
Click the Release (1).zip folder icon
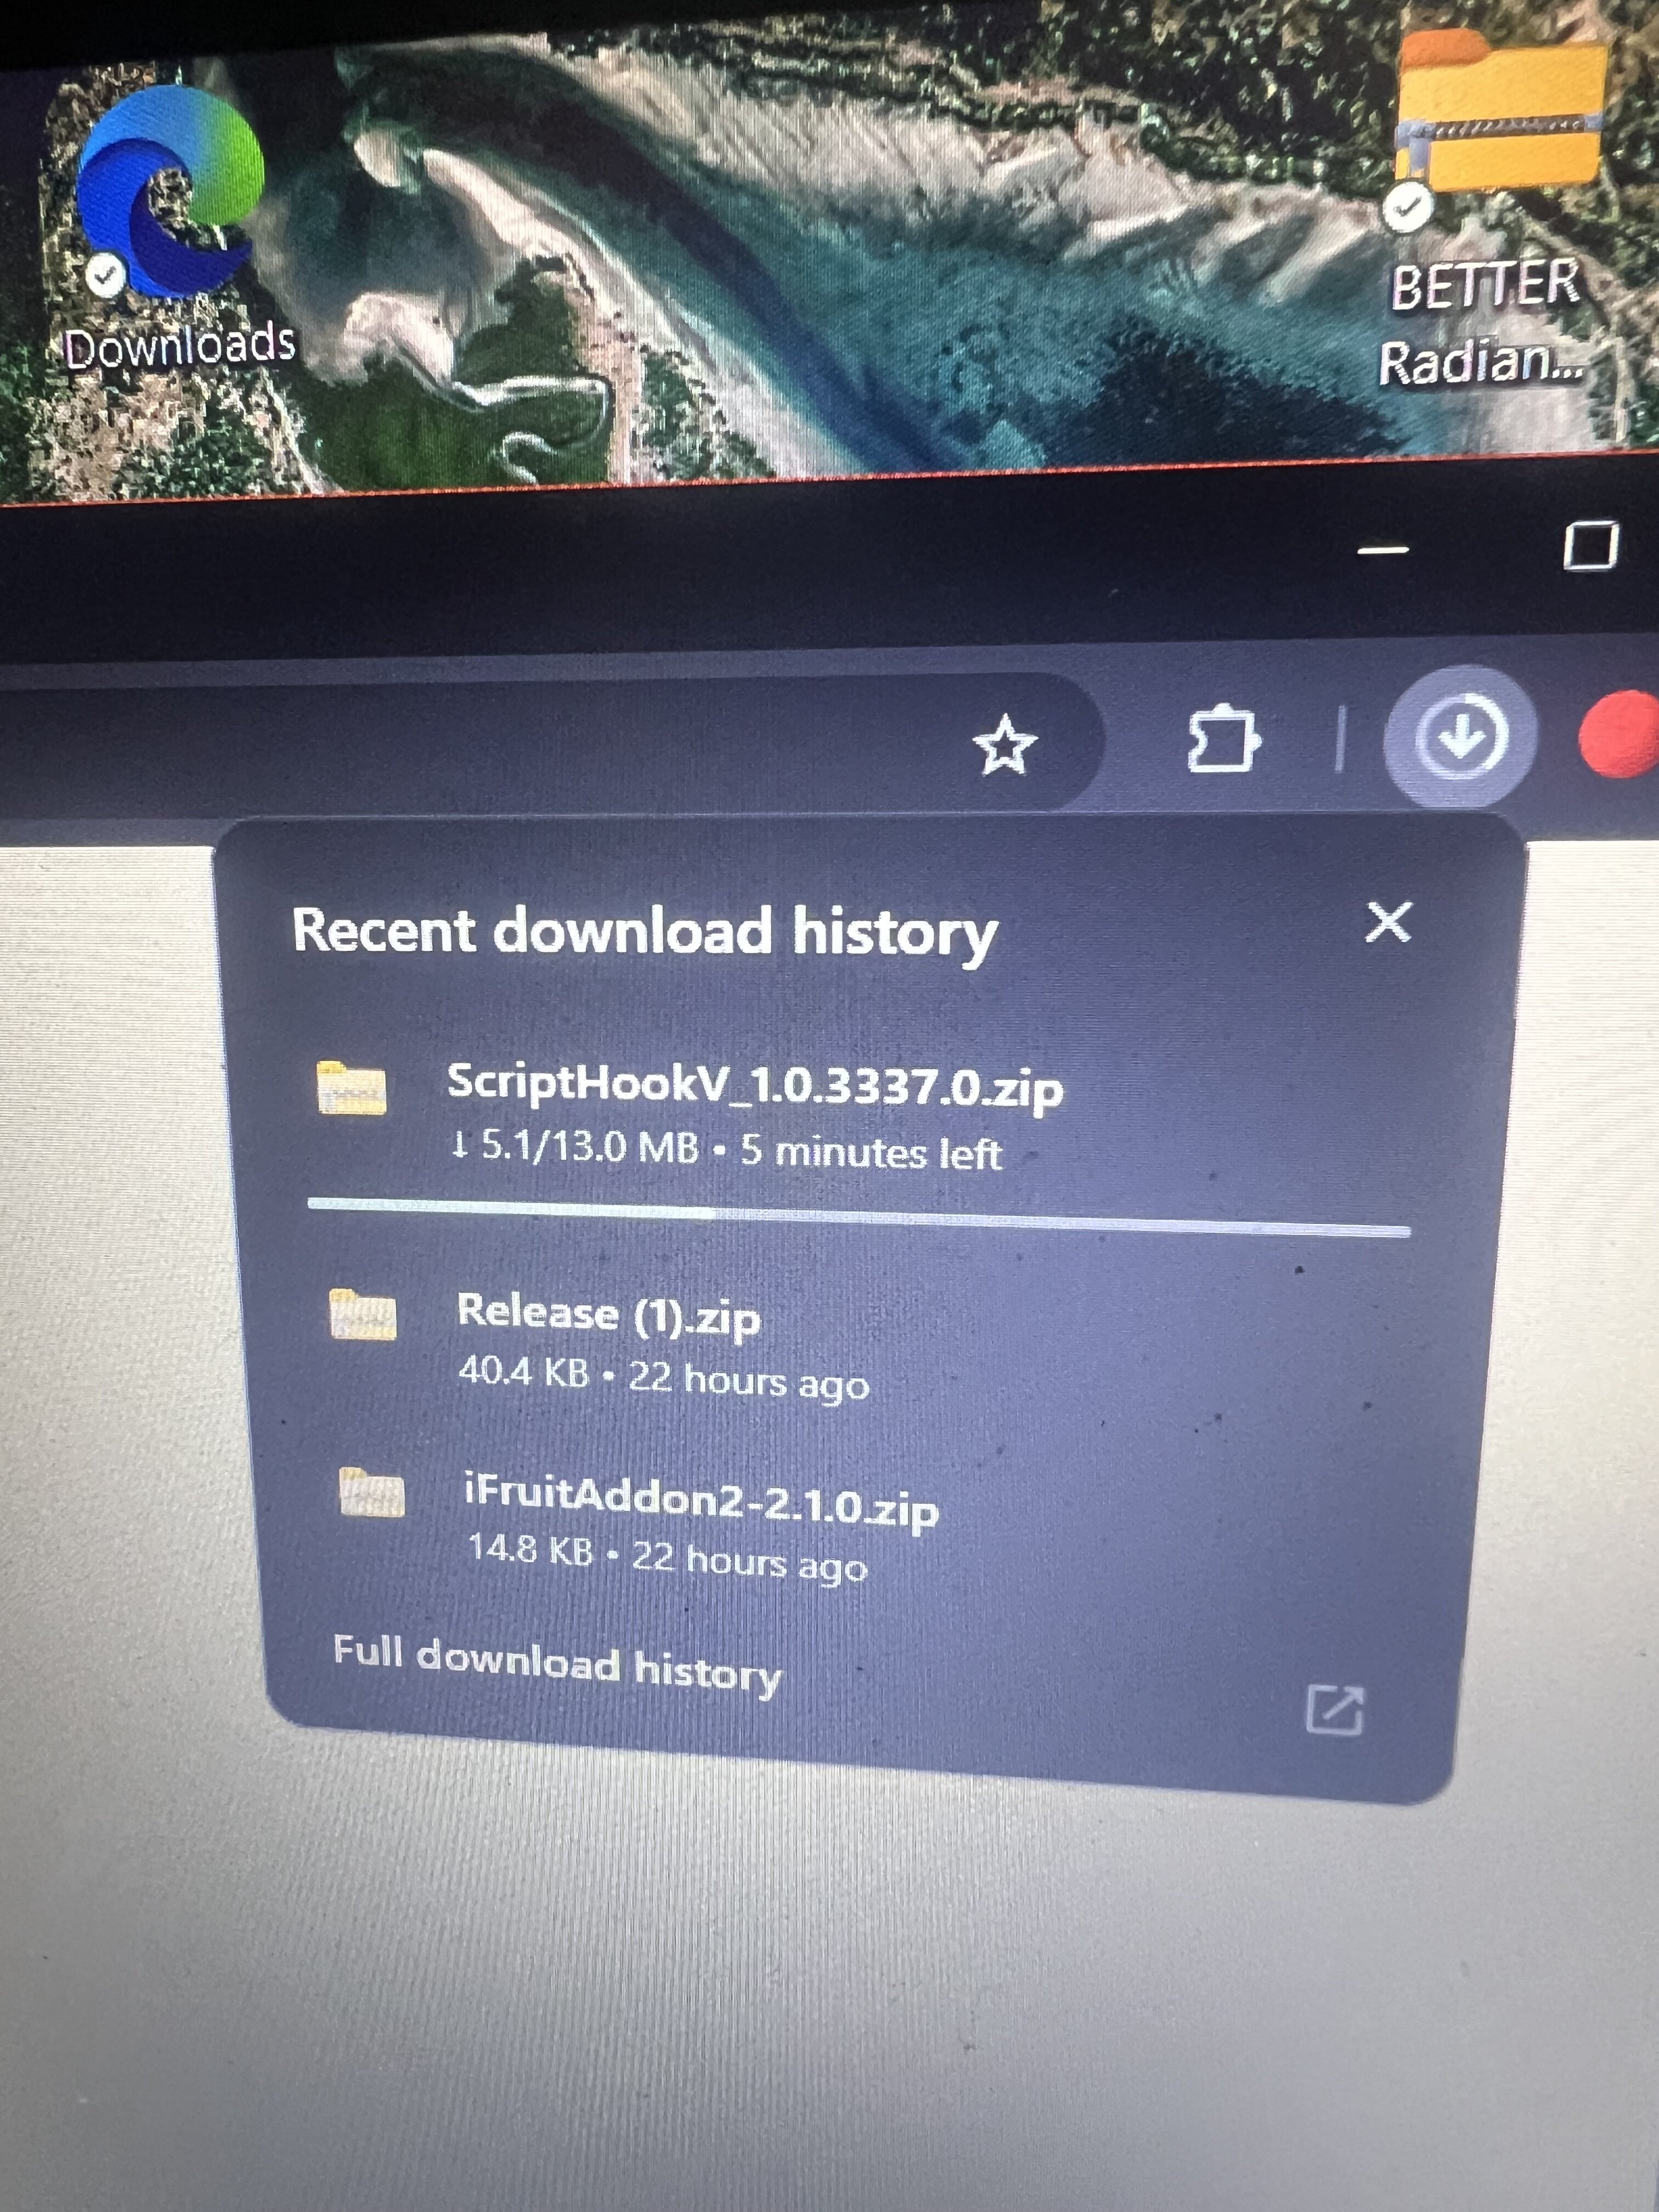click(362, 1315)
